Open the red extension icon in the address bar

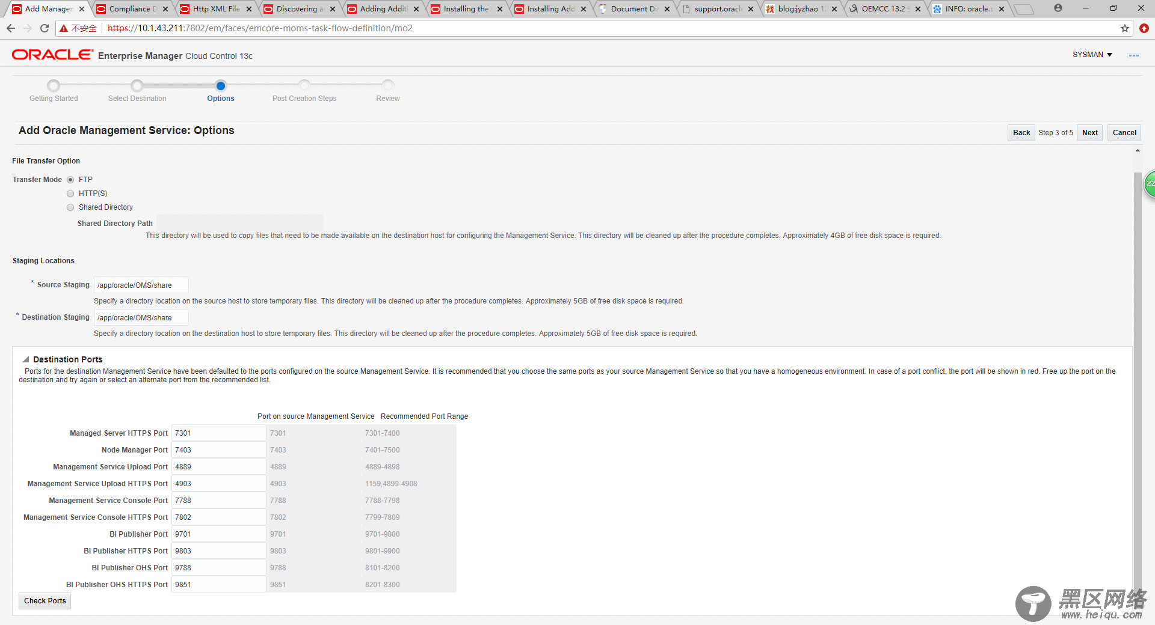click(x=1144, y=28)
